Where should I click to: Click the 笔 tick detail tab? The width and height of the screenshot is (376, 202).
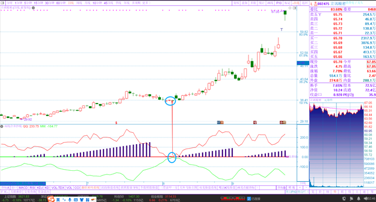313,192
